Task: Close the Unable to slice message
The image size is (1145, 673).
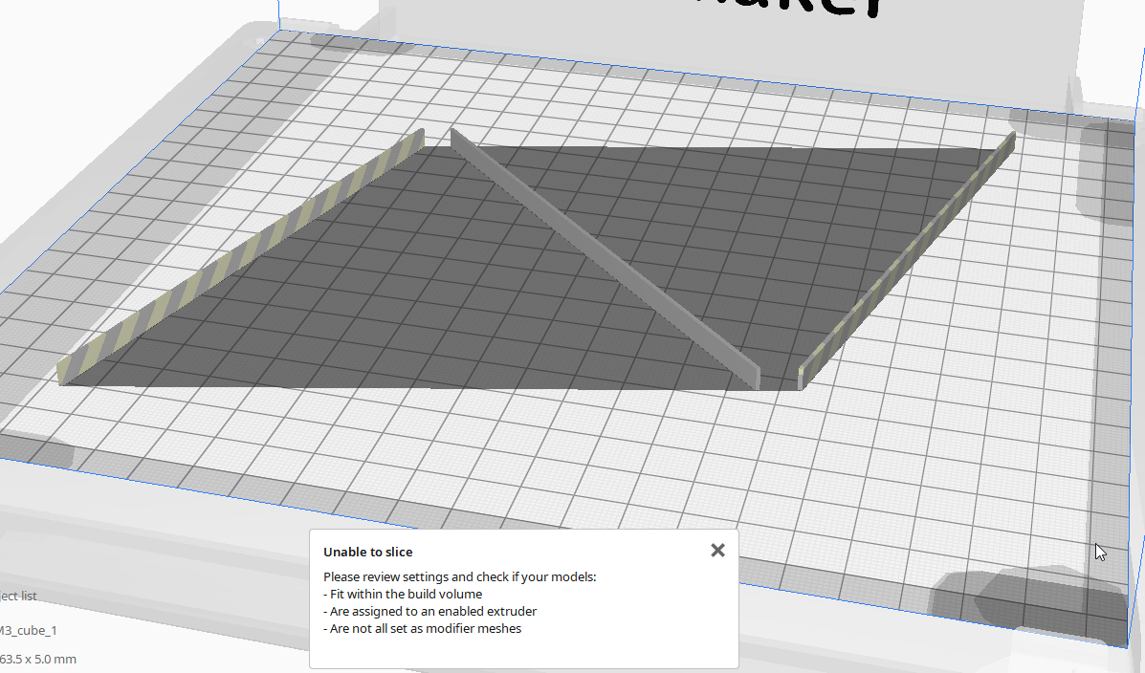Action: click(717, 551)
